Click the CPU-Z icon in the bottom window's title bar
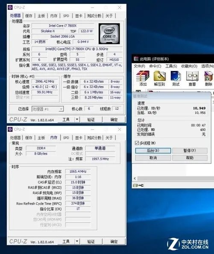Viewport: 214px width, 254px height. coord(10,129)
